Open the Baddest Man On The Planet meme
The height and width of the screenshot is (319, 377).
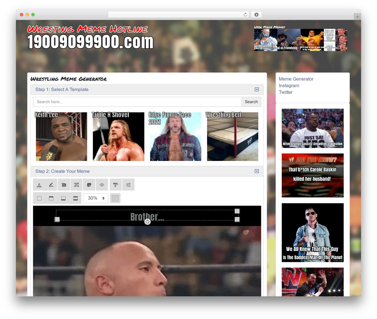coord(312,232)
